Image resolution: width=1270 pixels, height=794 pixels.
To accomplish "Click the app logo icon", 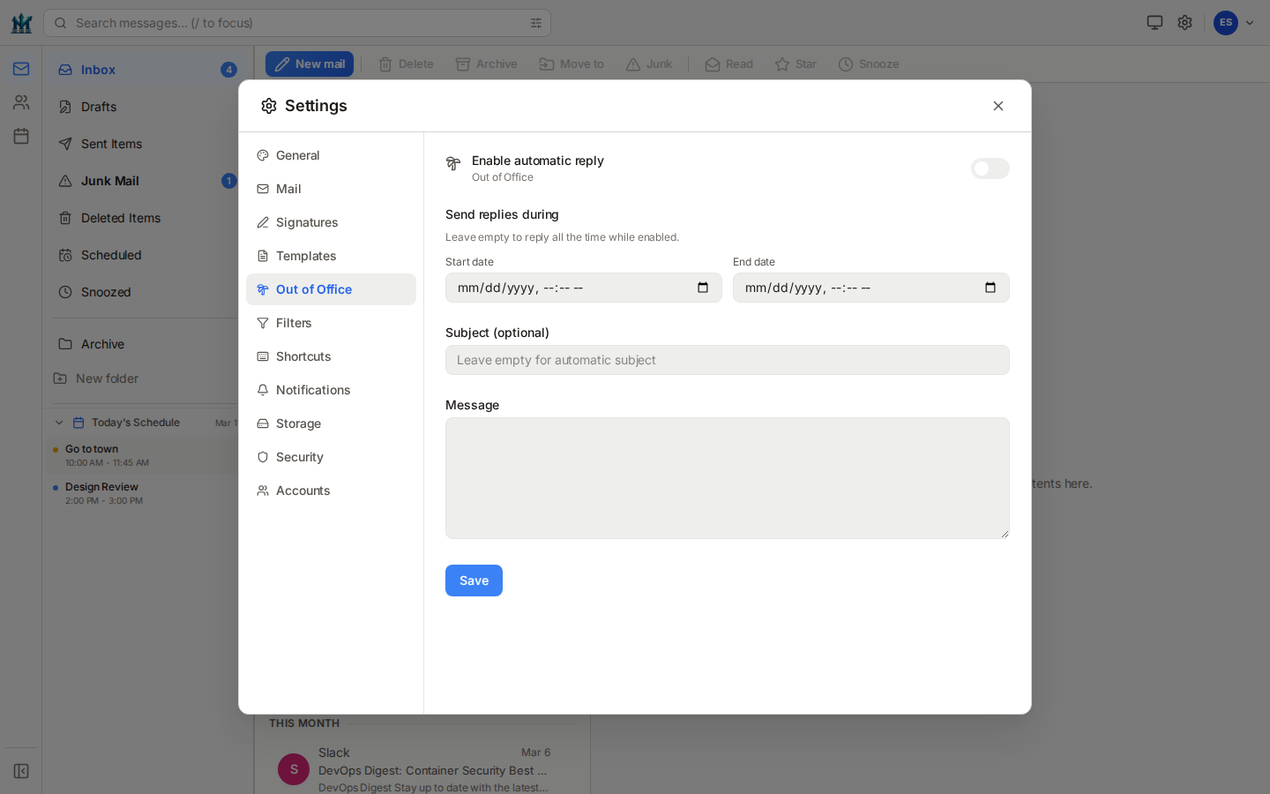I will [x=21, y=23].
